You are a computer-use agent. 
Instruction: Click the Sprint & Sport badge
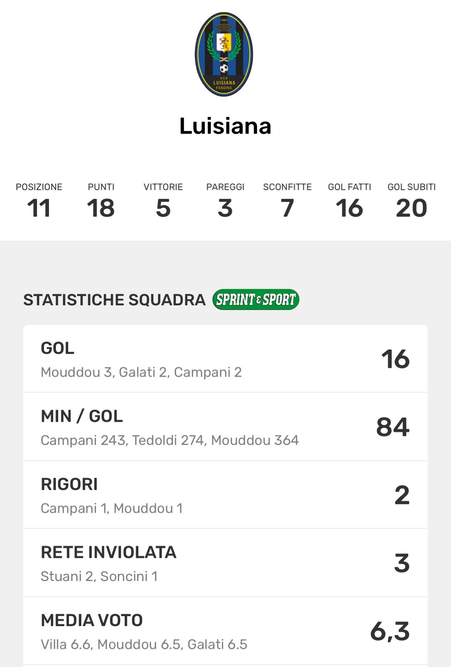[256, 300]
